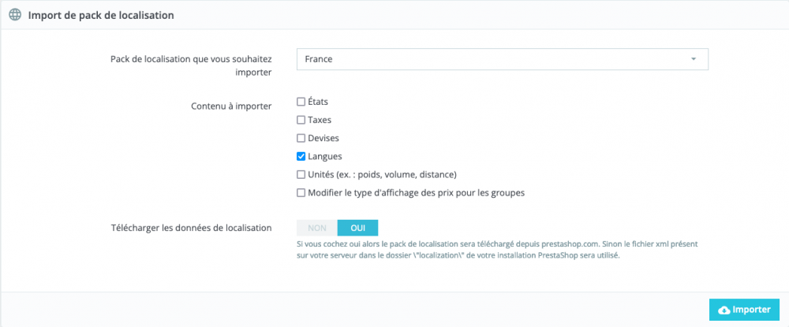The width and height of the screenshot is (789, 327).
Task: Click the Devises option label
Action: coord(323,138)
